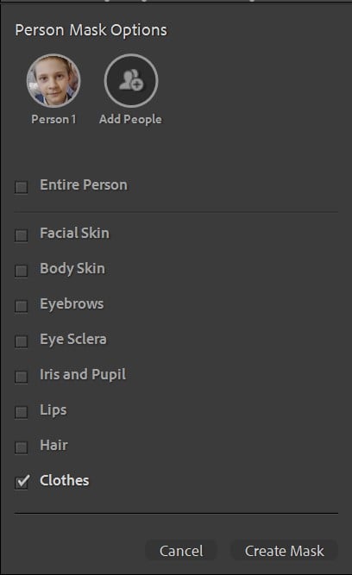Enable the Lips checkbox
352x575 pixels.
(22, 412)
